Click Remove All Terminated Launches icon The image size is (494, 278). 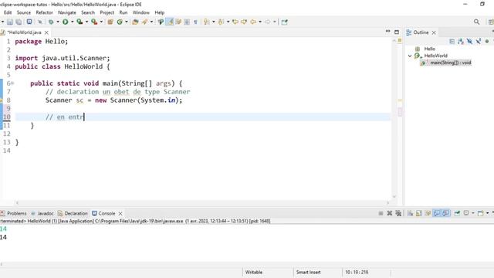click(x=398, y=213)
